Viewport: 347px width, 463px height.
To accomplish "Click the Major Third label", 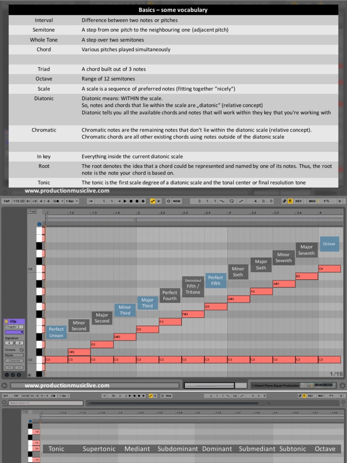I will pos(147,302).
